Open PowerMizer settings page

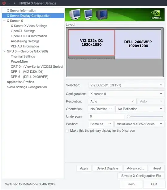pyautogui.click(x=19, y=61)
